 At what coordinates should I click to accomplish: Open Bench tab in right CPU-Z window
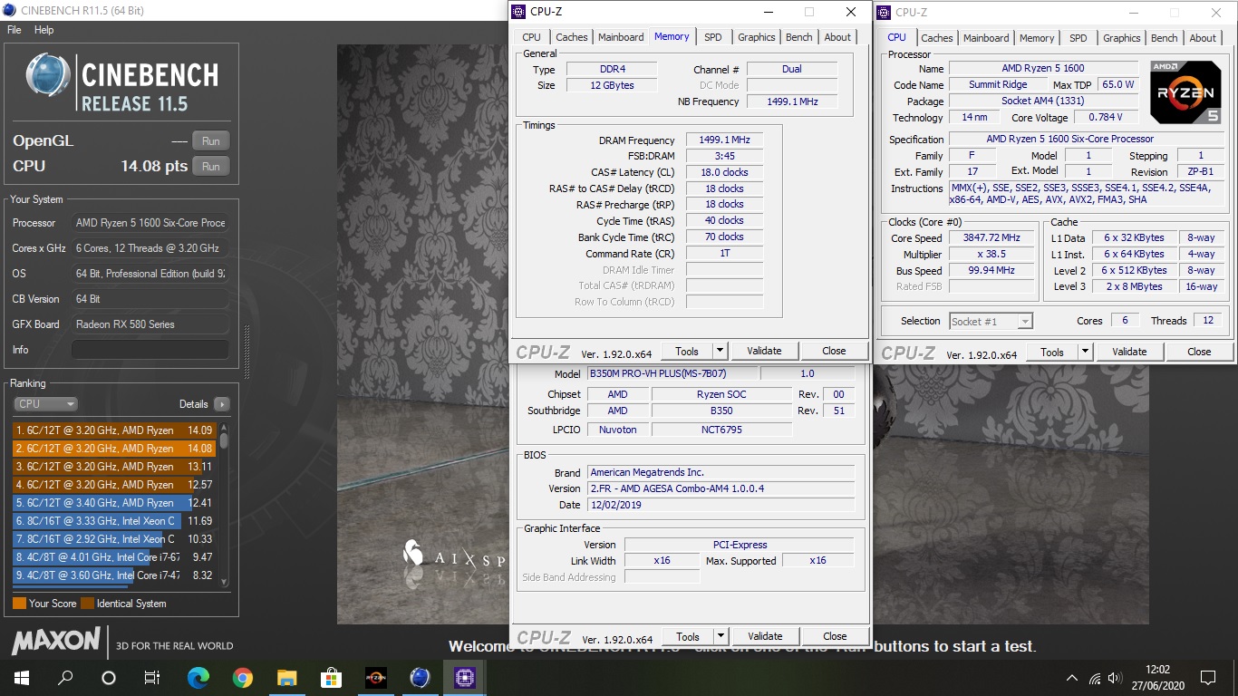(1165, 38)
